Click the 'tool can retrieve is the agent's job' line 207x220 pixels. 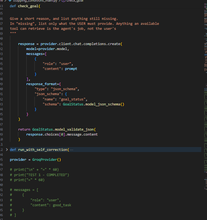point(63,29)
